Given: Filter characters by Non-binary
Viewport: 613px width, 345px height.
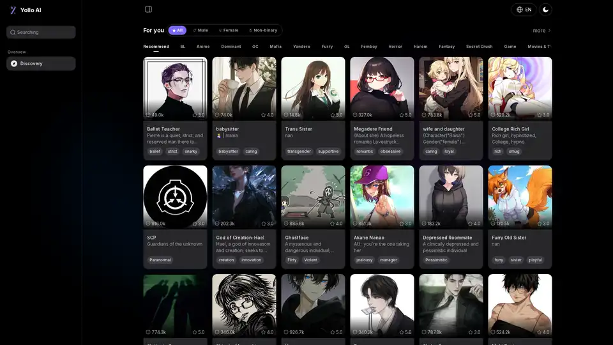Looking at the screenshot, I should (263, 30).
